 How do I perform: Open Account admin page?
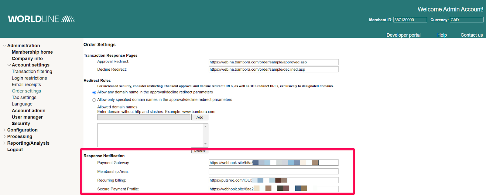29,111
